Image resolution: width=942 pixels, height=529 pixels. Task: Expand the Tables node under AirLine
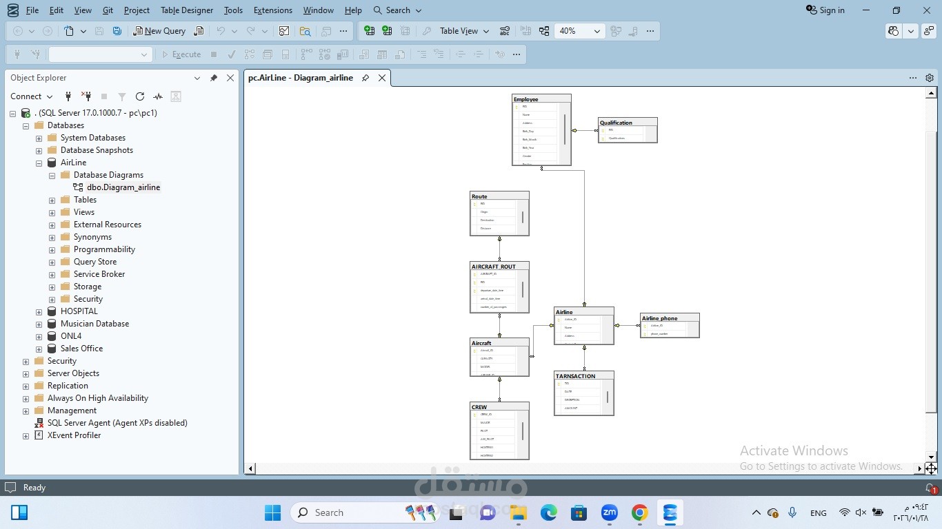click(x=52, y=200)
